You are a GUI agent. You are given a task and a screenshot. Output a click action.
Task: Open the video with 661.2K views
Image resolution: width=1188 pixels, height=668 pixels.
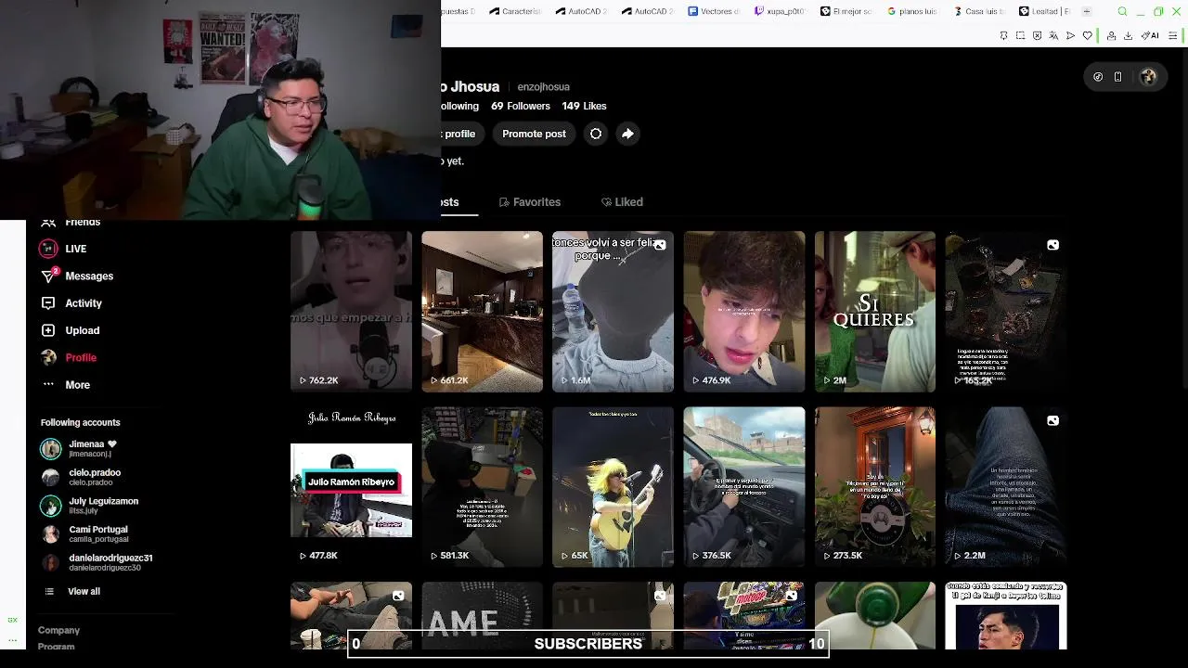[482, 312]
